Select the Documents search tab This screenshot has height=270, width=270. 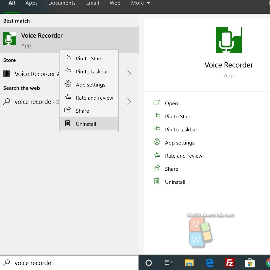click(62, 3)
